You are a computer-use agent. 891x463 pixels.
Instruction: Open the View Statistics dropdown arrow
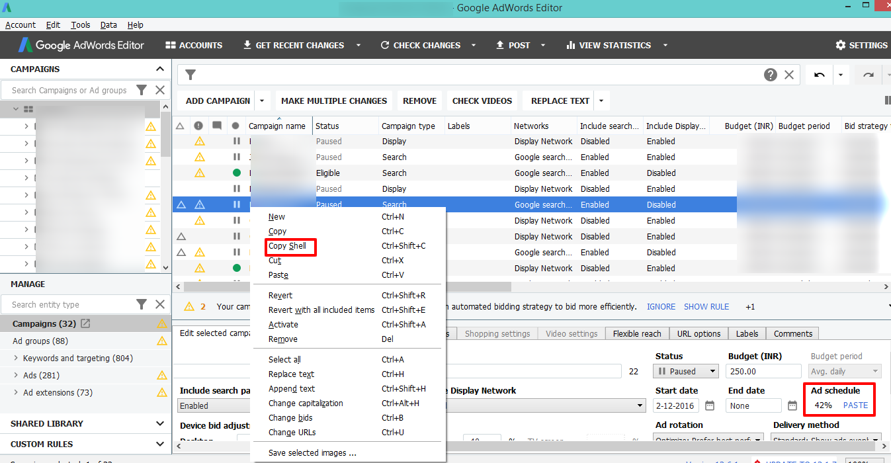[x=665, y=46]
